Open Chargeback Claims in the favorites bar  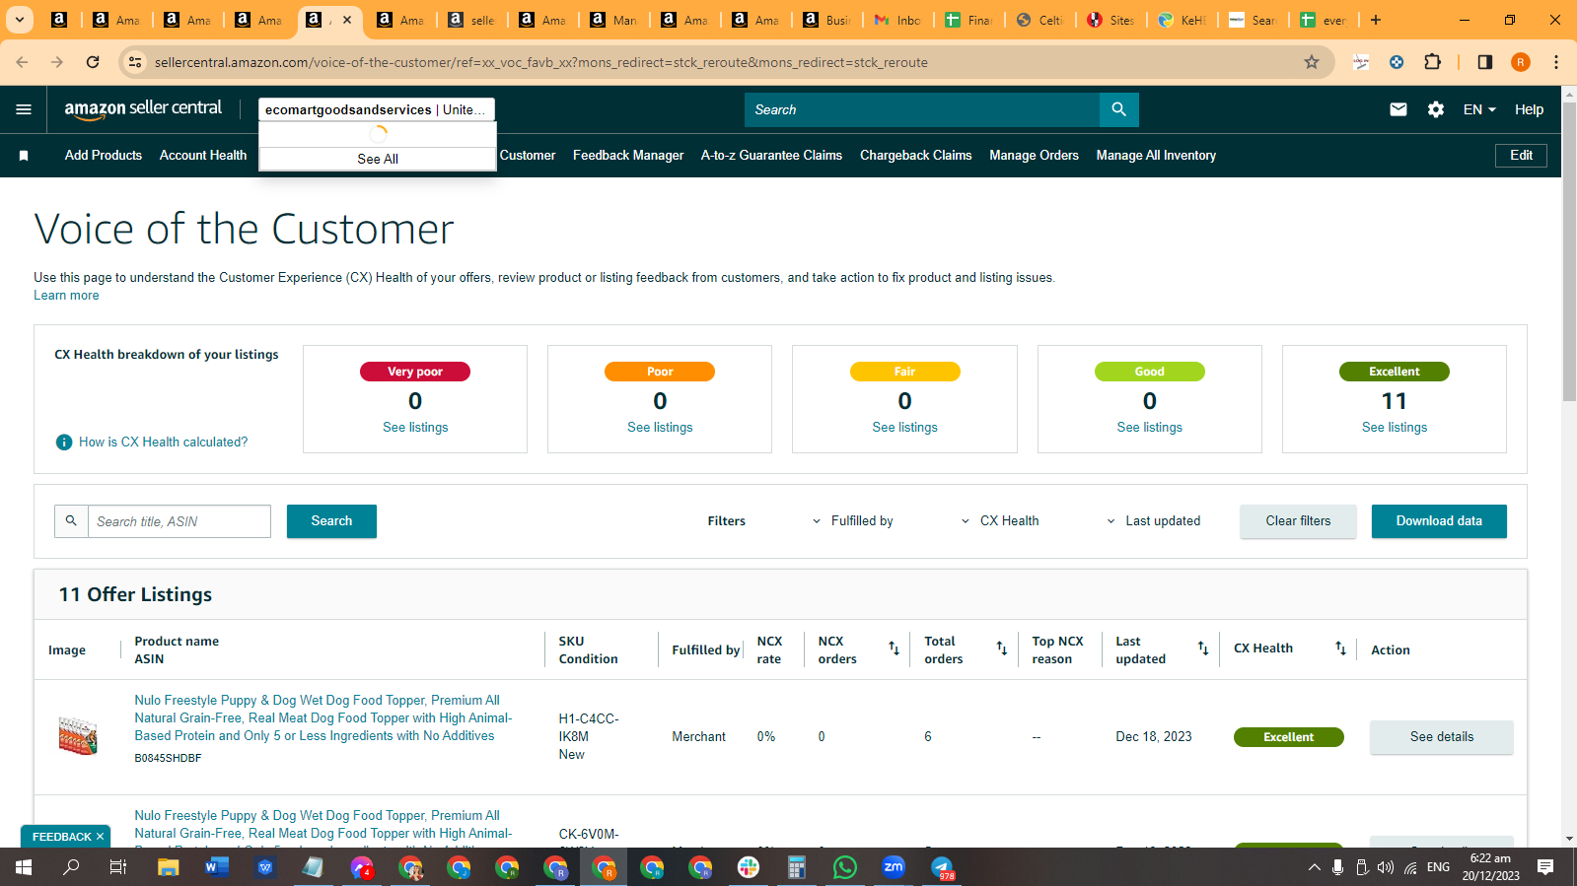pyautogui.click(x=915, y=156)
